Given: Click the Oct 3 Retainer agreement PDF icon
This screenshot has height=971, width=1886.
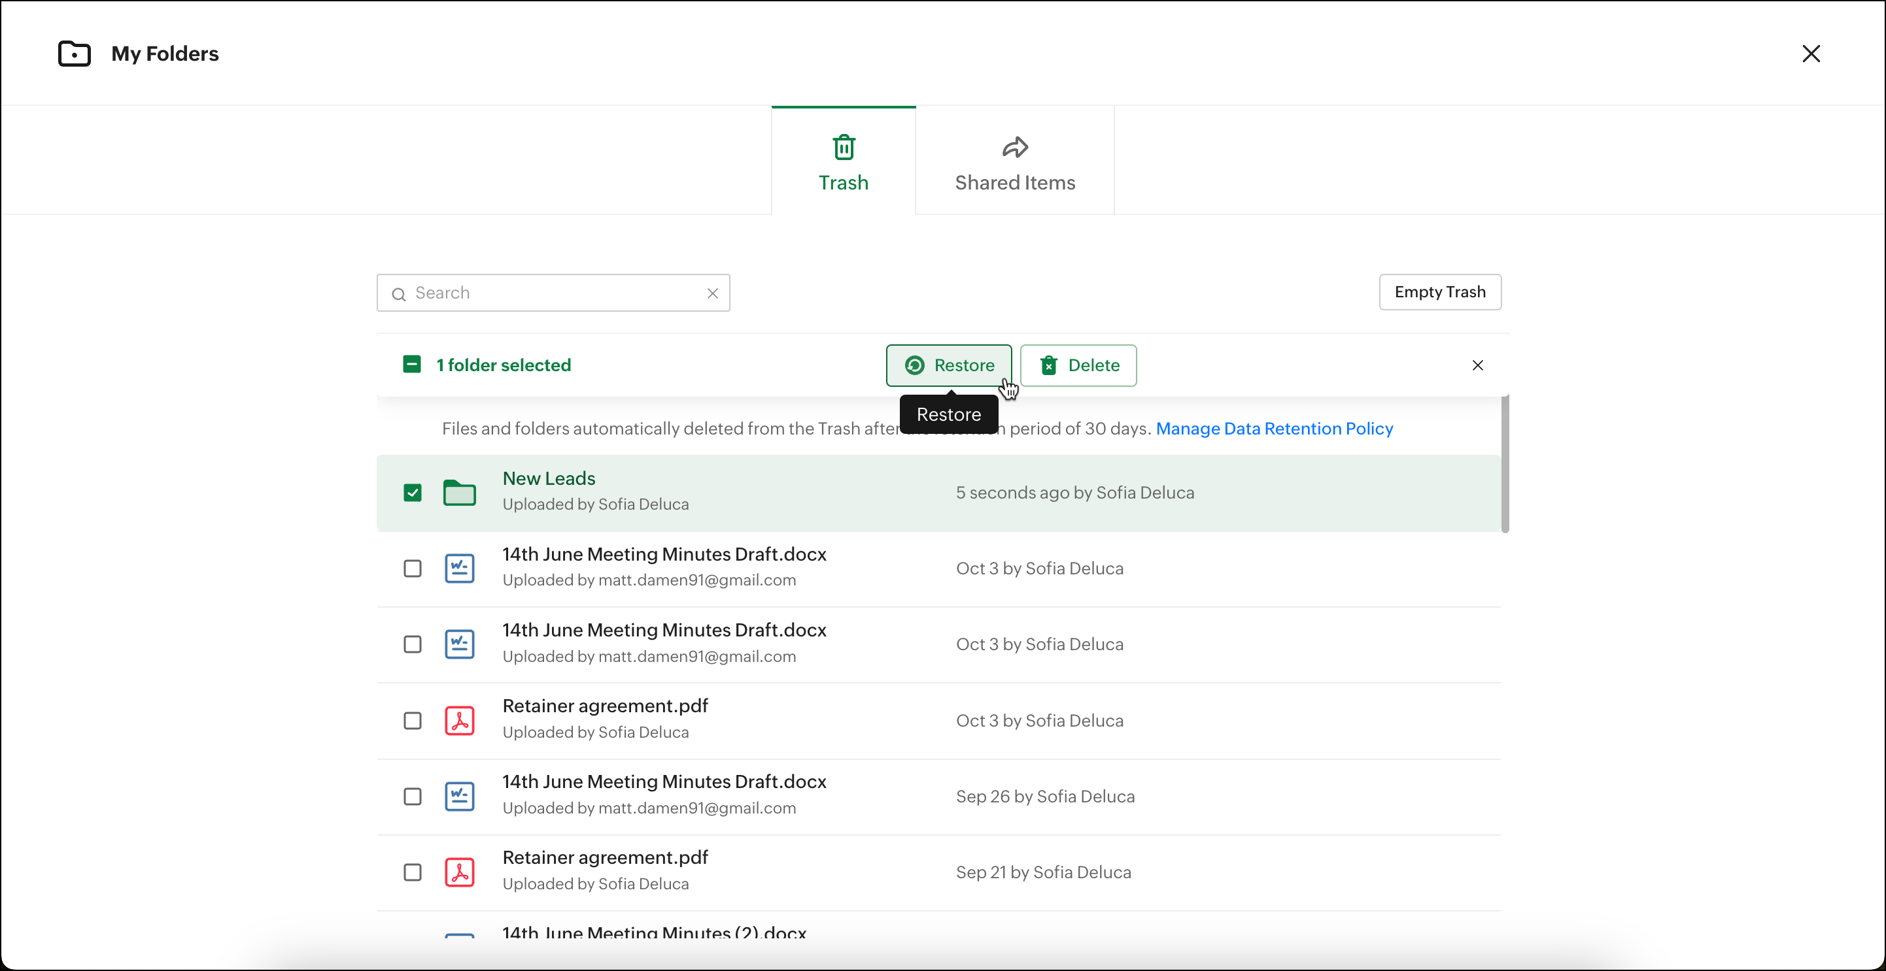Looking at the screenshot, I should pyautogui.click(x=459, y=721).
